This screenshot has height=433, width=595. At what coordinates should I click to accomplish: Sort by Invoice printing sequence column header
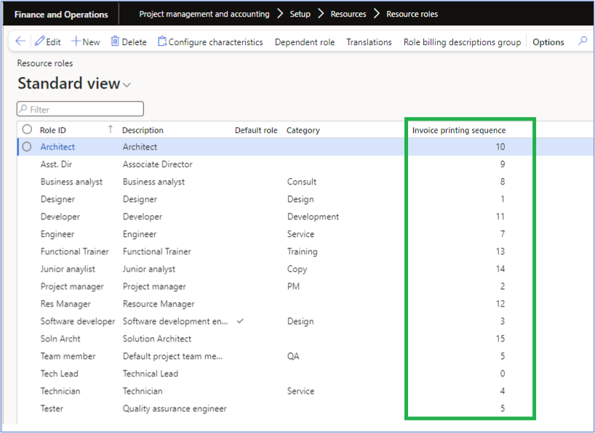pos(458,130)
